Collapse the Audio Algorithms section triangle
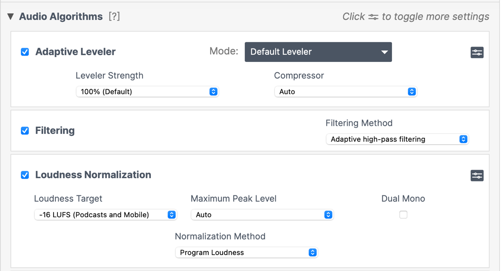 click(10, 17)
